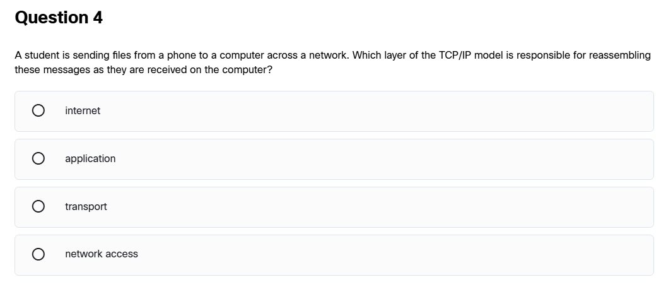The width and height of the screenshot is (661, 287).
Task: Click blank area of application option card
Action: [x=378, y=159]
